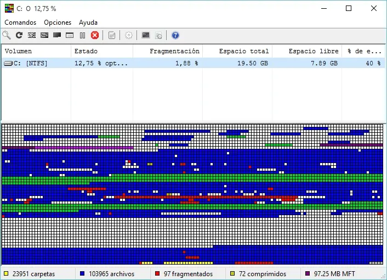Click '97 fragmentados' in status bar
387x280 pixels.
click(x=188, y=274)
